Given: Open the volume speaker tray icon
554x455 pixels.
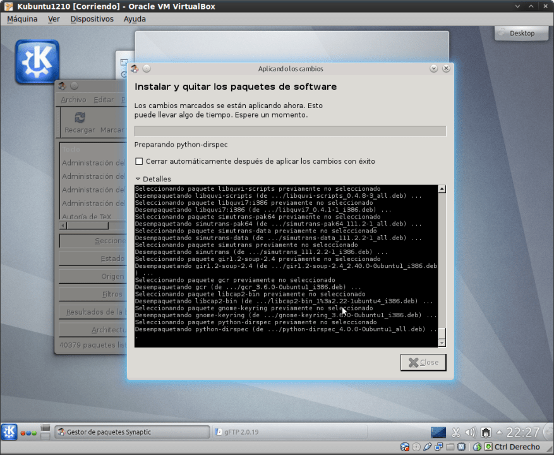Looking at the screenshot, I should pyautogui.click(x=469, y=432).
